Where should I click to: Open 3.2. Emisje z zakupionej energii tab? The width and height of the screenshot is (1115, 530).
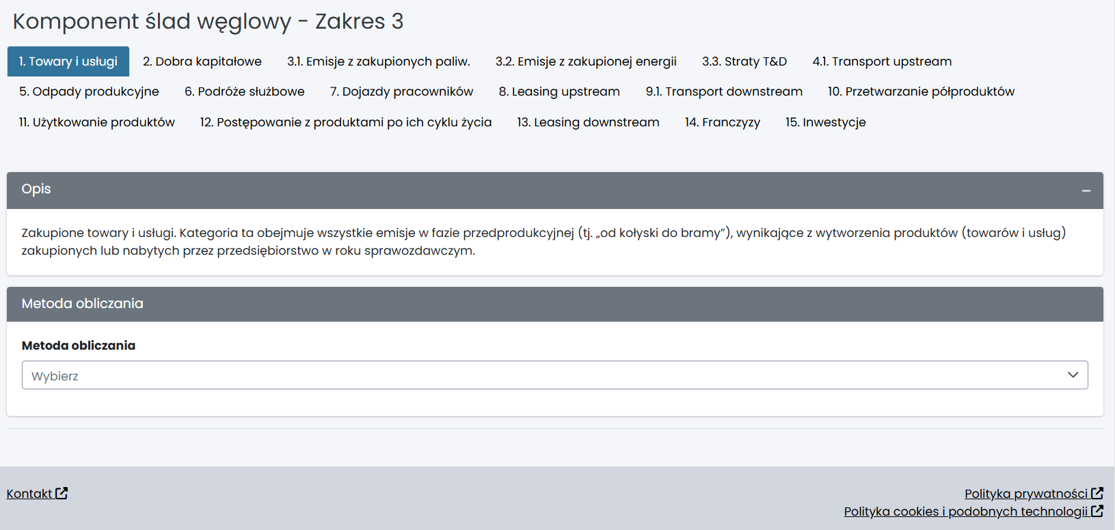pyautogui.click(x=586, y=61)
